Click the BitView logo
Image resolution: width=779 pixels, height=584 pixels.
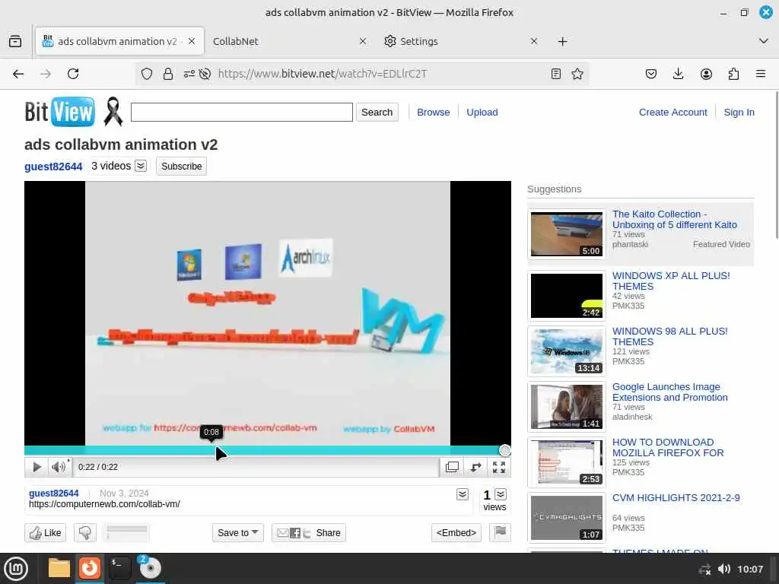59,112
